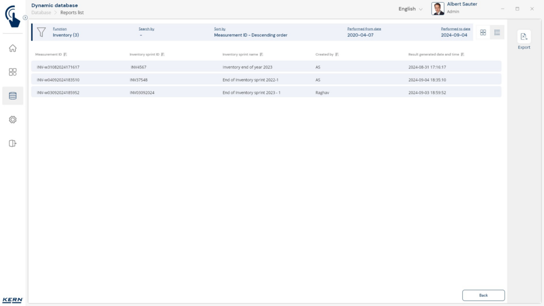544x306 pixels.
Task: Open the English language dropdown
Action: click(x=410, y=9)
